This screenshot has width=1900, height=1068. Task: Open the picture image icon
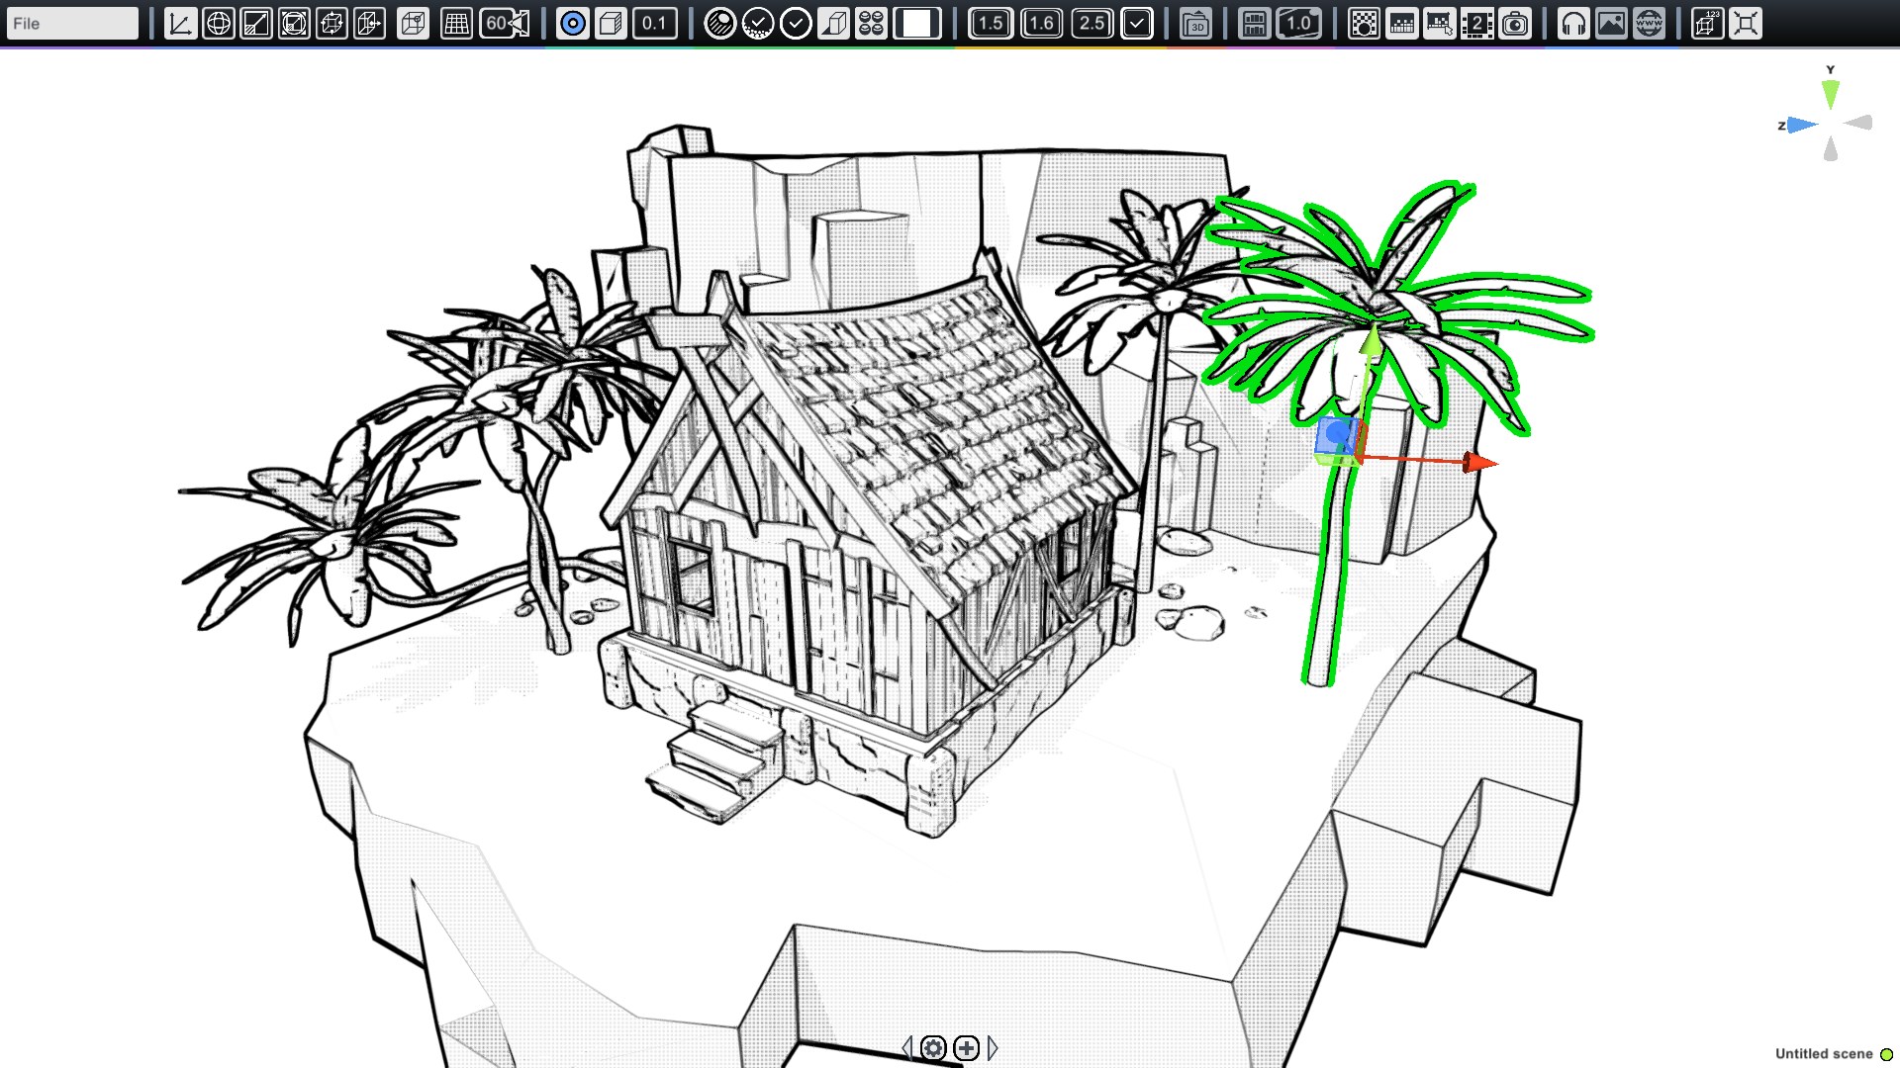1611,24
